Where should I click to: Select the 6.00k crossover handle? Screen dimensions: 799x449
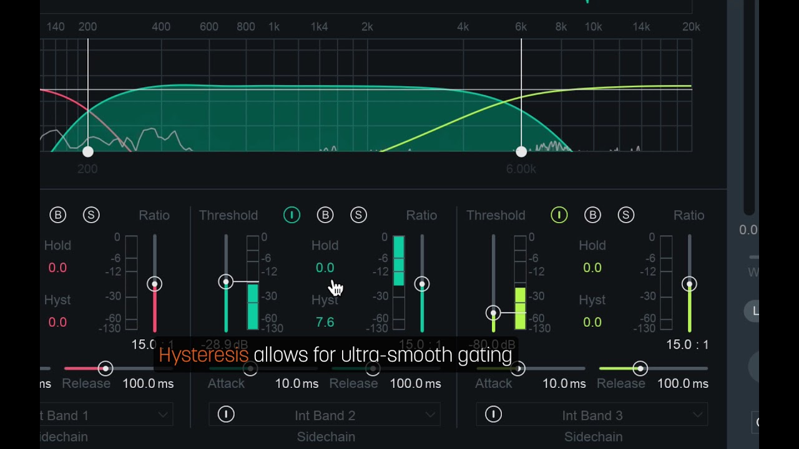point(521,152)
